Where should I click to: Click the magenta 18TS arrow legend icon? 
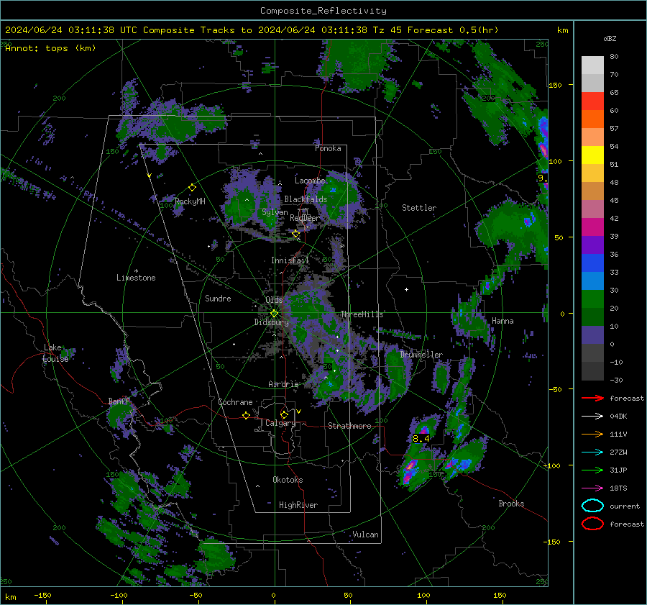pyautogui.click(x=592, y=488)
